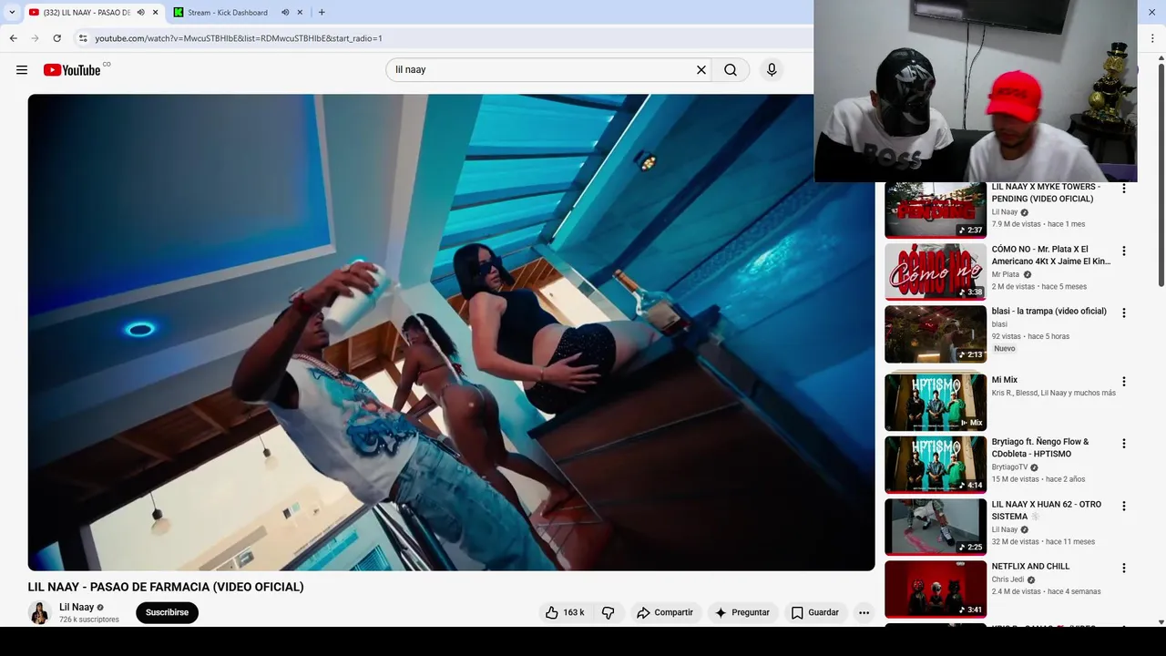This screenshot has width=1166, height=656.
Task: Share the video via Compartir
Action: pyautogui.click(x=665, y=612)
